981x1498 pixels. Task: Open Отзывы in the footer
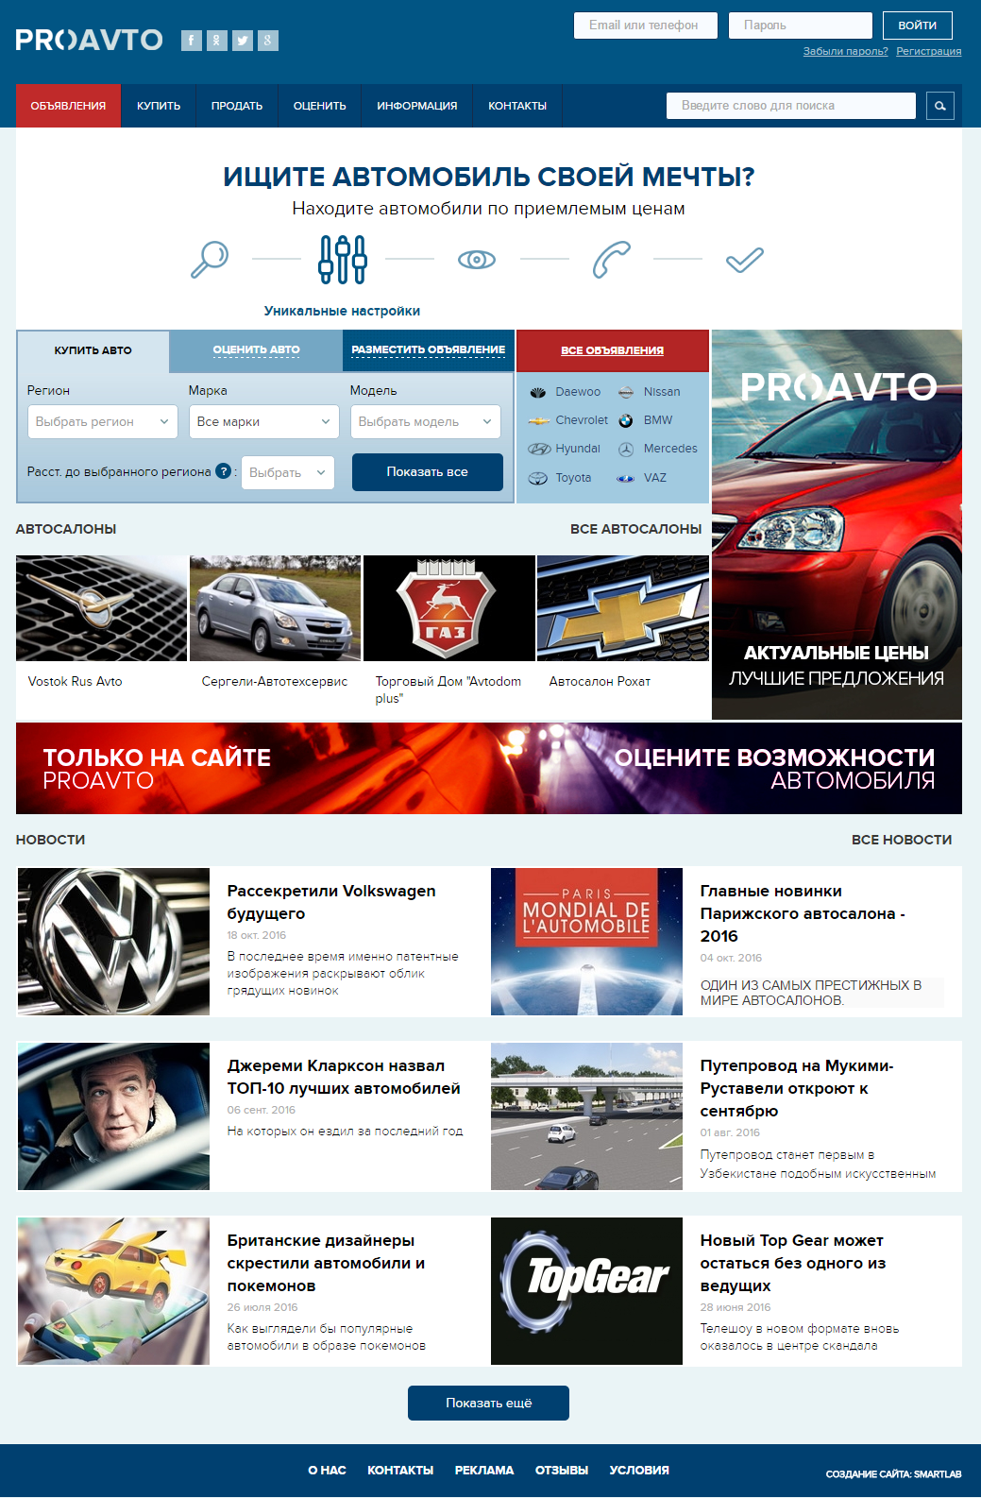coord(562,1471)
